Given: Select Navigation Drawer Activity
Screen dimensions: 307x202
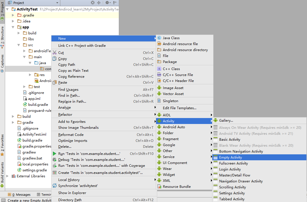Looking at the screenshot, I should (x=260, y=181).
